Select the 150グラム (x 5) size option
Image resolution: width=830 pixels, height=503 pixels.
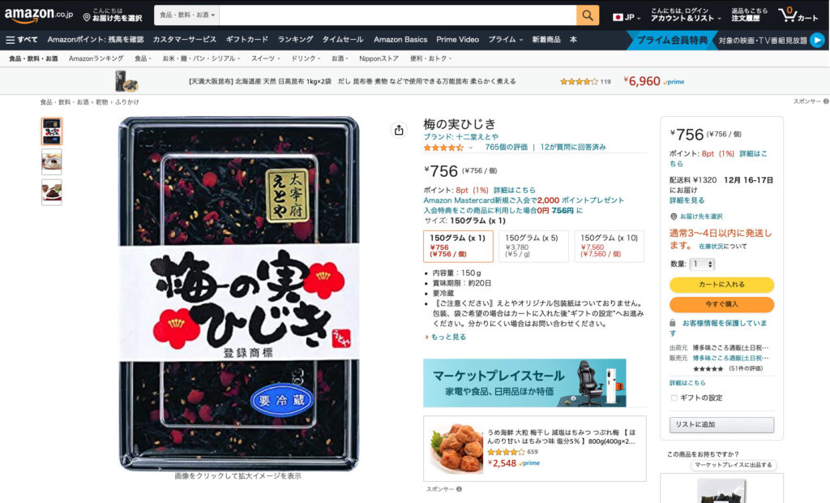(533, 246)
